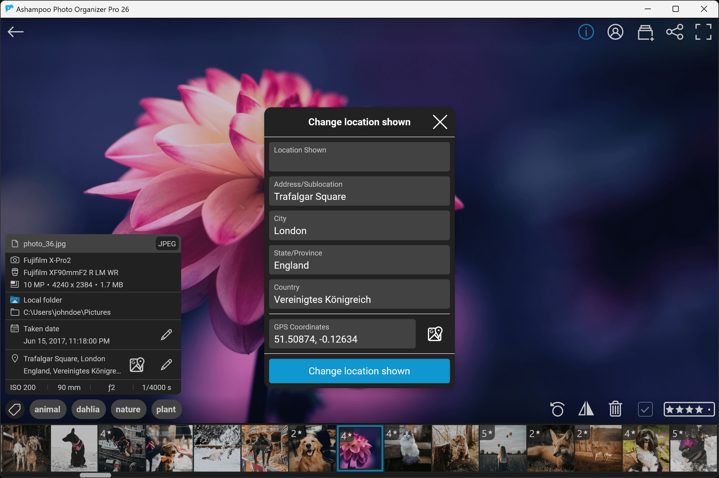
Task: Add this photo to an album
Action: pyautogui.click(x=645, y=32)
